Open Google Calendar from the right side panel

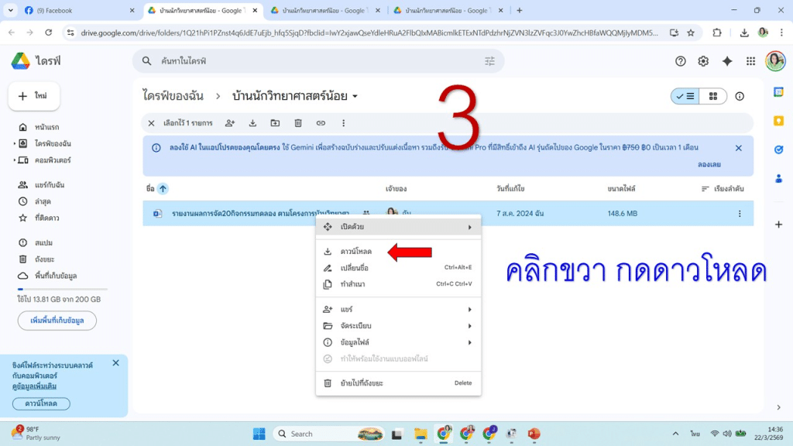pos(778,91)
